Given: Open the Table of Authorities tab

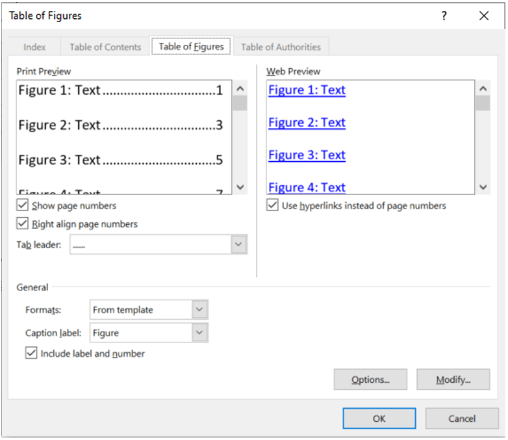Looking at the screenshot, I should [x=281, y=47].
